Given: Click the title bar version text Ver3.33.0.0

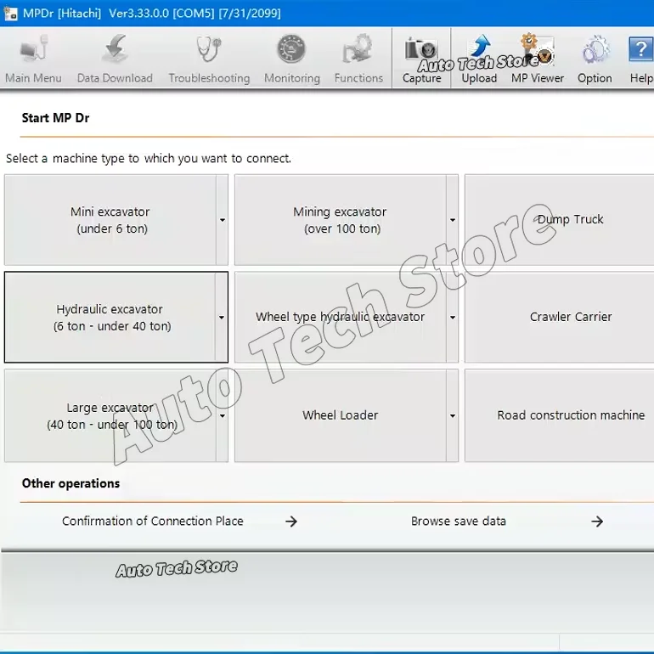Looking at the screenshot, I should click(139, 14).
